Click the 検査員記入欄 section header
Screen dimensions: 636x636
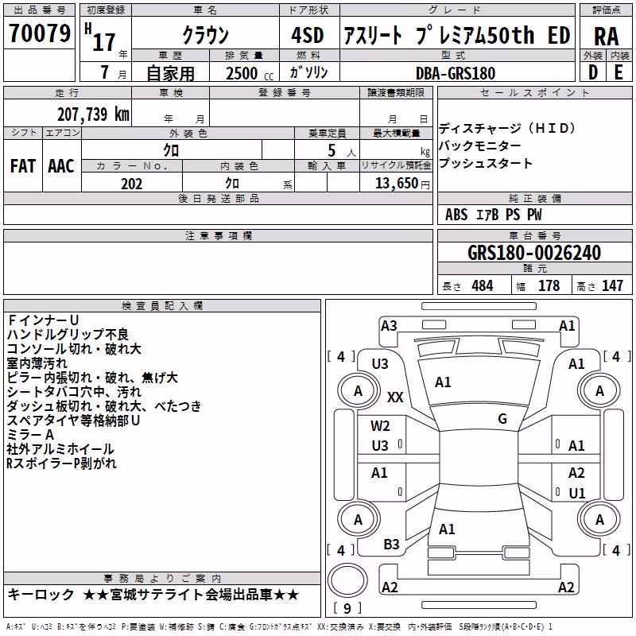coord(162,306)
